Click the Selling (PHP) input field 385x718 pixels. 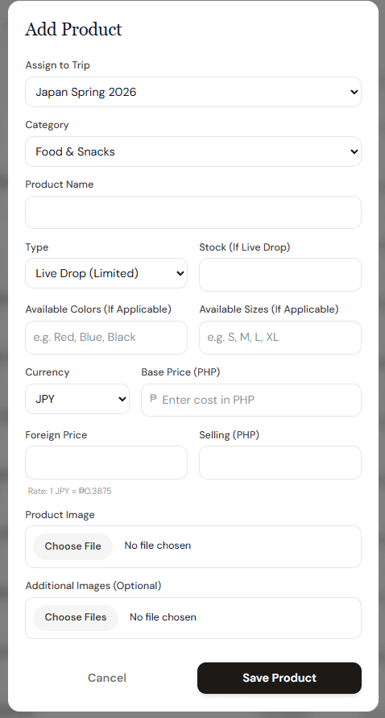coord(280,463)
